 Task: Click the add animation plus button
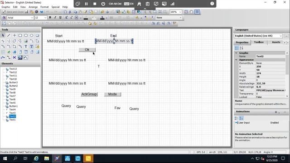click(x=276, y=112)
